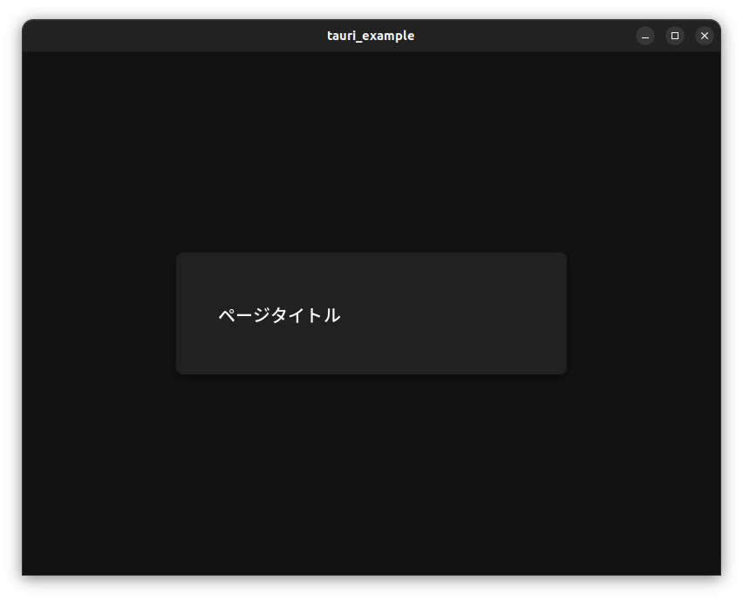Close the tauri_example window

coord(705,36)
